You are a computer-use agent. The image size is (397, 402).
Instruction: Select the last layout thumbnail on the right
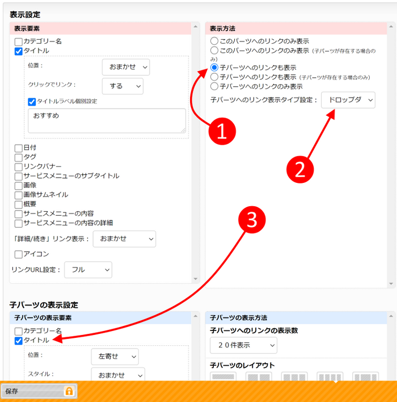pos(365,377)
